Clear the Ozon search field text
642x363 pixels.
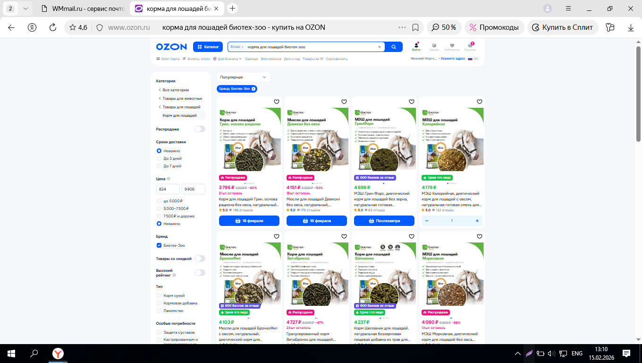(x=379, y=47)
